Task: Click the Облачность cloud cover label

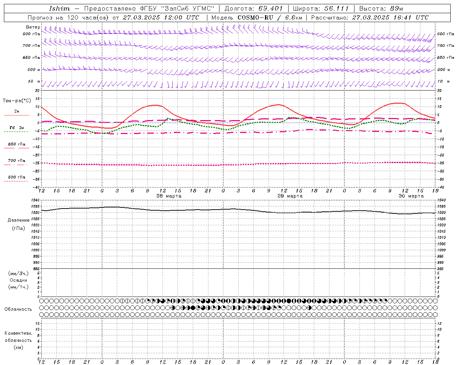Action: pos(18,309)
